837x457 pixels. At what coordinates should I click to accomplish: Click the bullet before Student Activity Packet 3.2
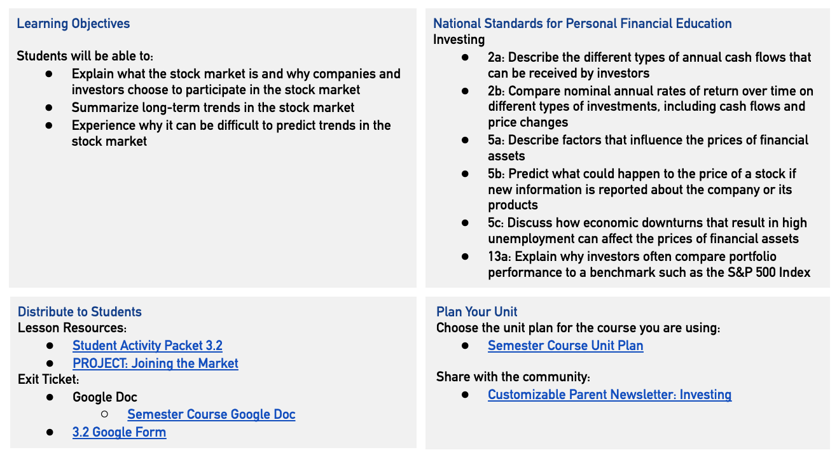(50, 346)
